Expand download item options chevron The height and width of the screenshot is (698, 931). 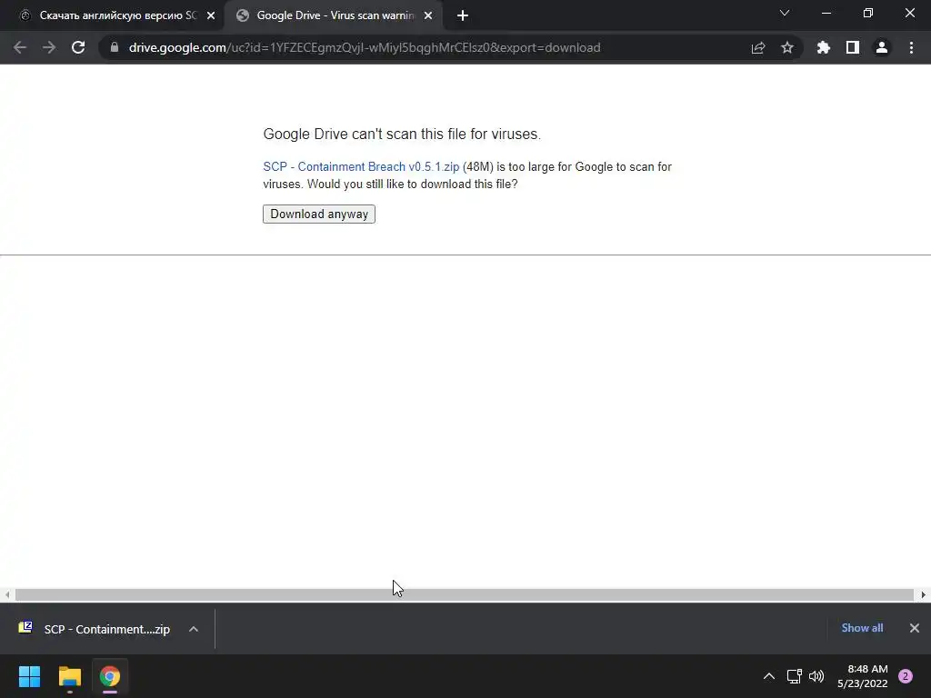[x=194, y=629]
